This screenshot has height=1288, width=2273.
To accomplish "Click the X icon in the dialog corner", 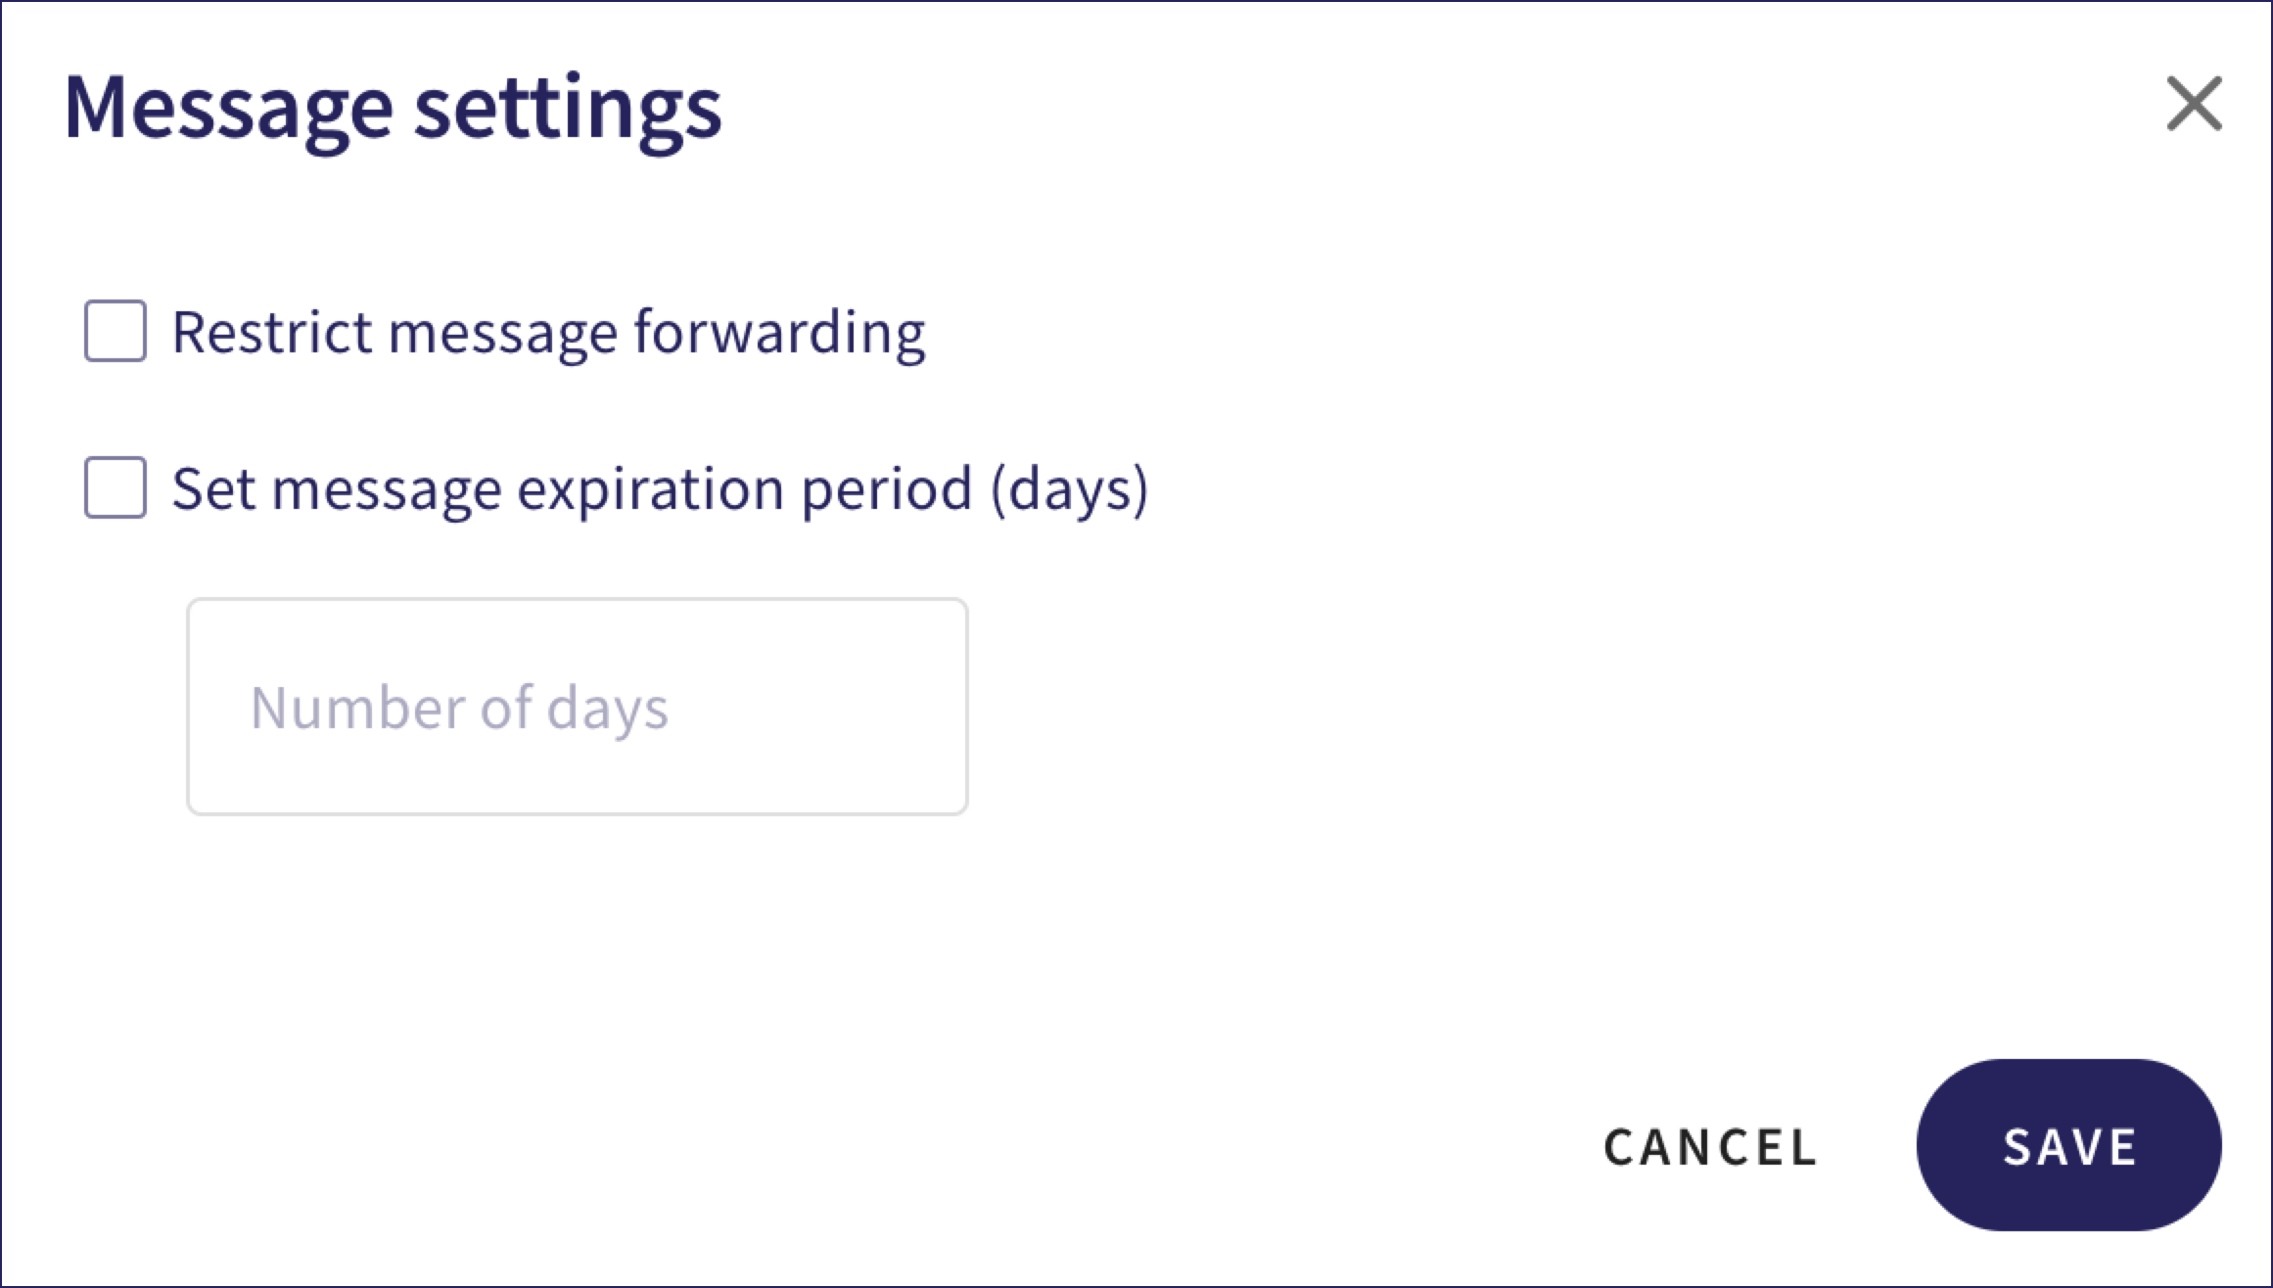I will [2194, 104].
